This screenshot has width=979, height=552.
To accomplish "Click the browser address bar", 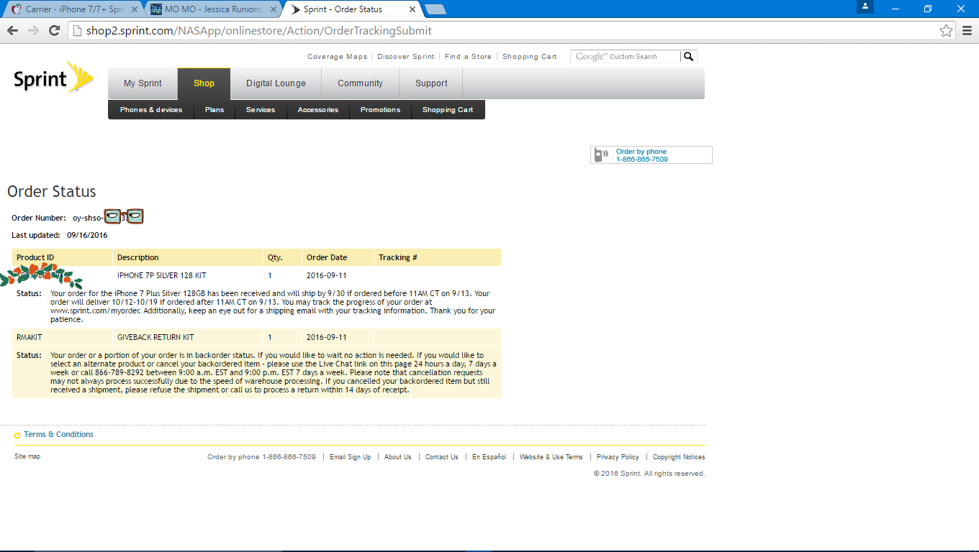I will coord(504,31).
